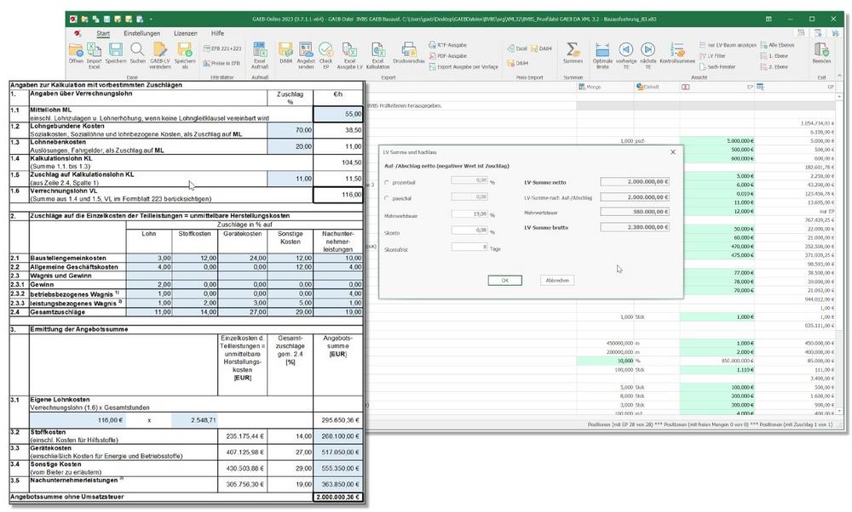The image size is (852, 512).
Task: Go to vorherige TE
Action: point(625,50)
